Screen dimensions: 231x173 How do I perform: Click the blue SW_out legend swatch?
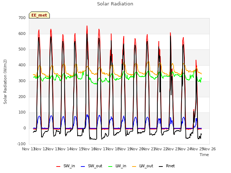coord(83,167)
